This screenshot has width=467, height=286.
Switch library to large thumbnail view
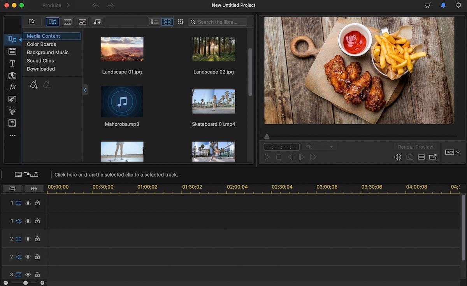[167, 22]
